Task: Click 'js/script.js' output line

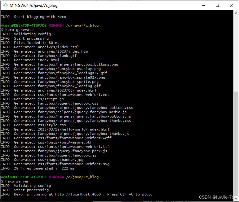Action: point(32,99)
